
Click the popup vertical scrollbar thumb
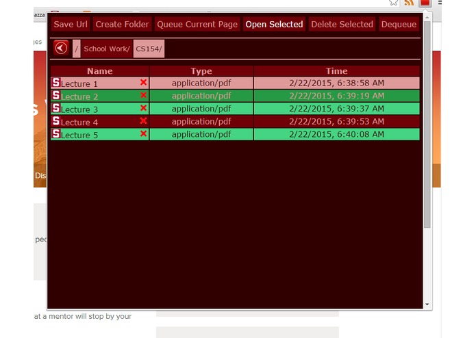tap(427, 125)
